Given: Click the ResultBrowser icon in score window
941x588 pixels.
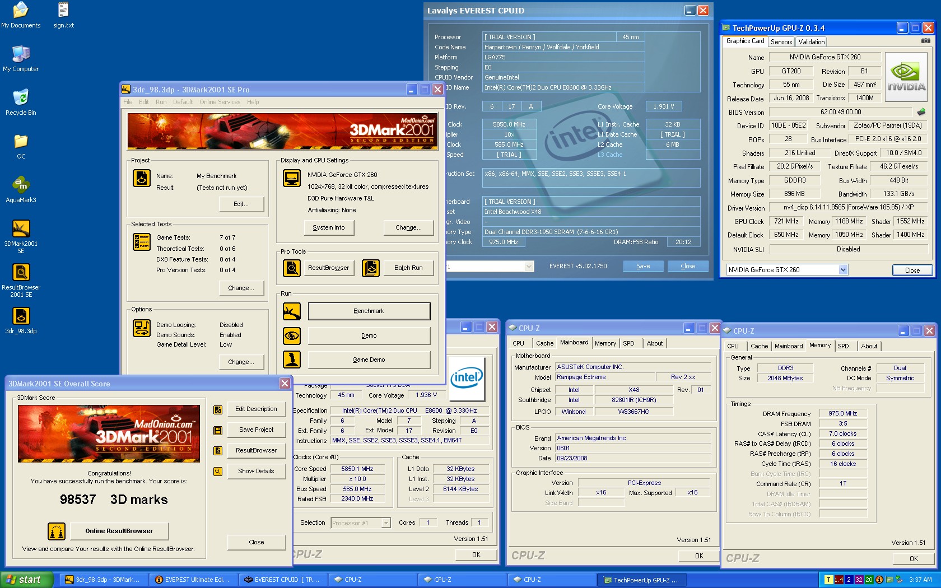Looking at the screenshot, I should tap(218, 451).
